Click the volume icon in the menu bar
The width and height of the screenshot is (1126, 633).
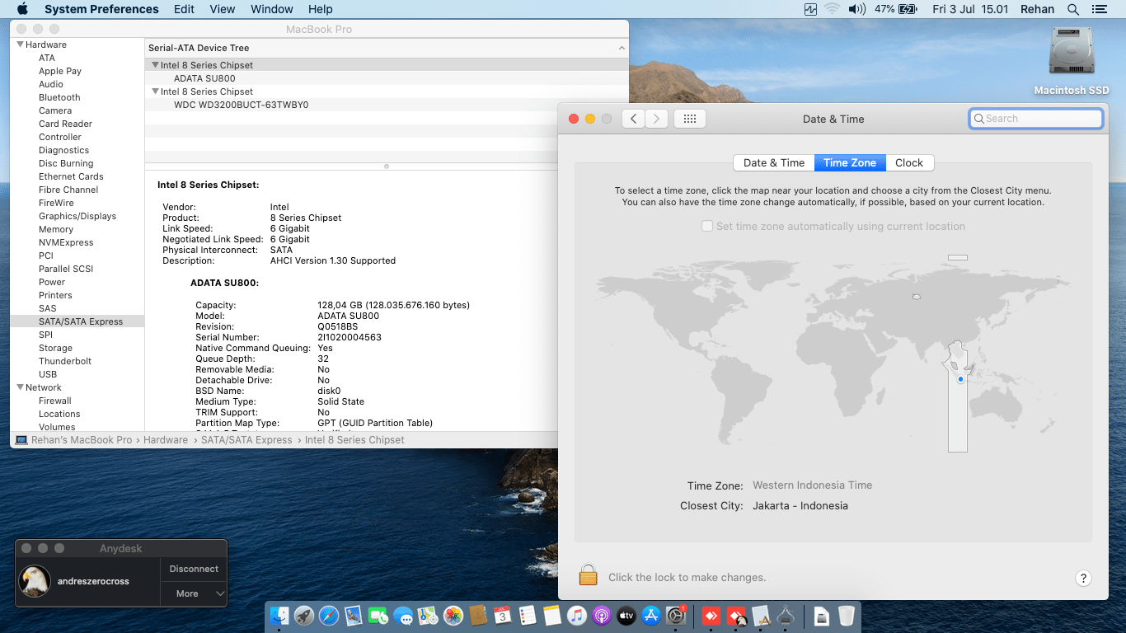857,9
